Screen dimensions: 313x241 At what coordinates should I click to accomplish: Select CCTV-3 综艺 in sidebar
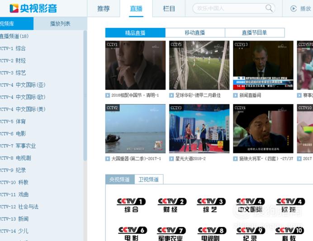(13, 73)
